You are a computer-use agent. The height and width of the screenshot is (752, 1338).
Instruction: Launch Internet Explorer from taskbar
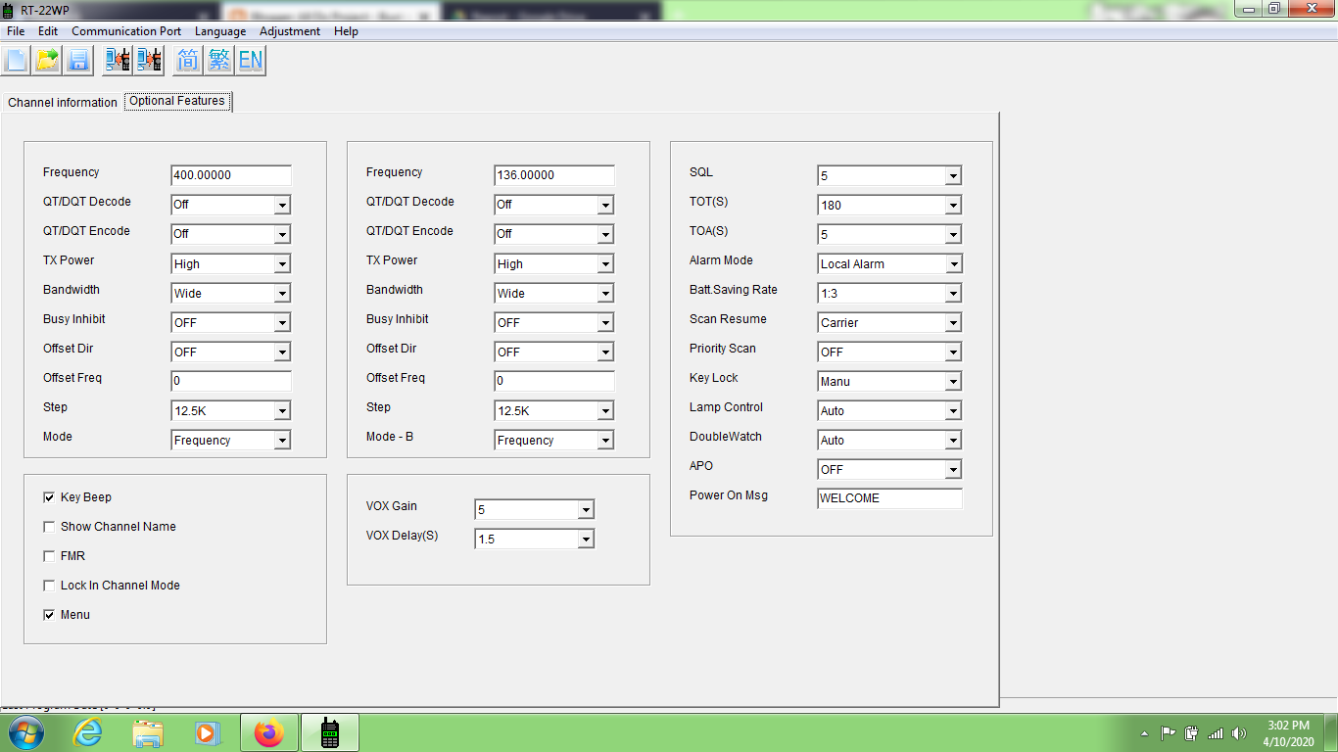88,732
